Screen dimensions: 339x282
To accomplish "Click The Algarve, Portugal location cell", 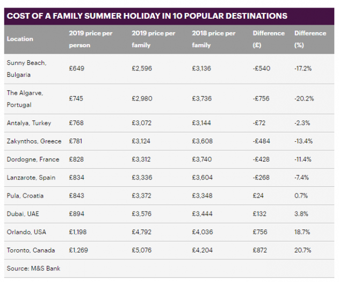I will [x=25, y=99].
